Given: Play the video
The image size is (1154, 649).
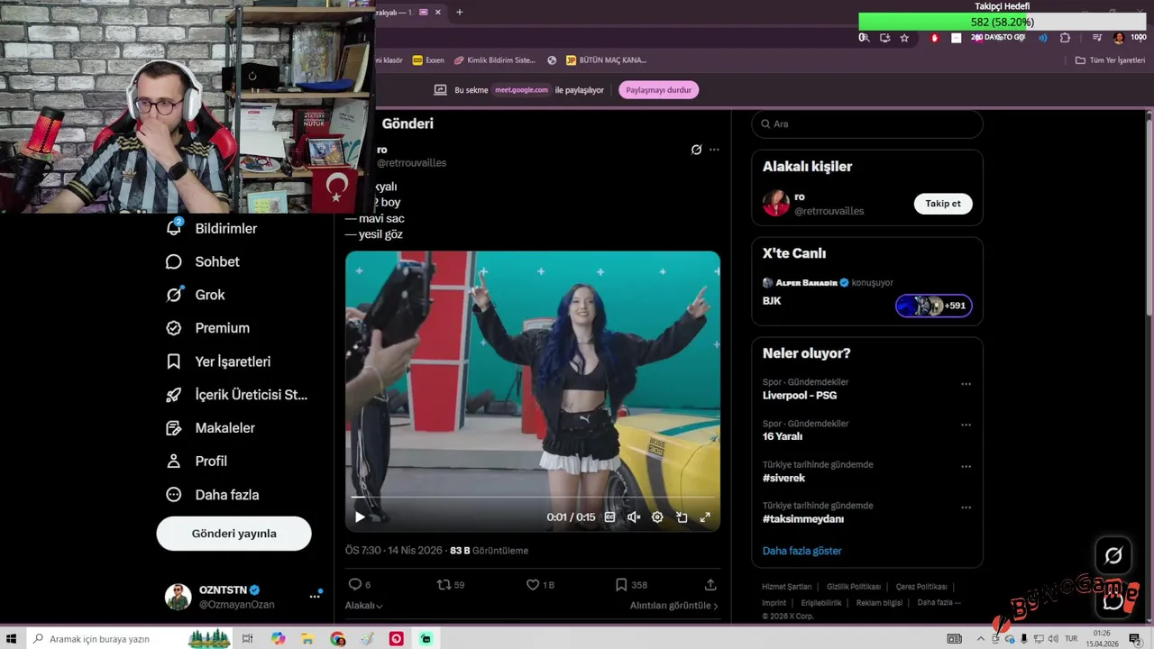Looking at the screenshot, I should [360, 517].
